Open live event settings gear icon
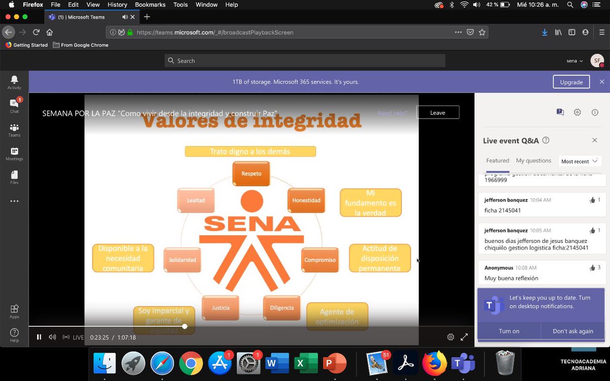The image size is (610, 381). click(x=577, y=112)
